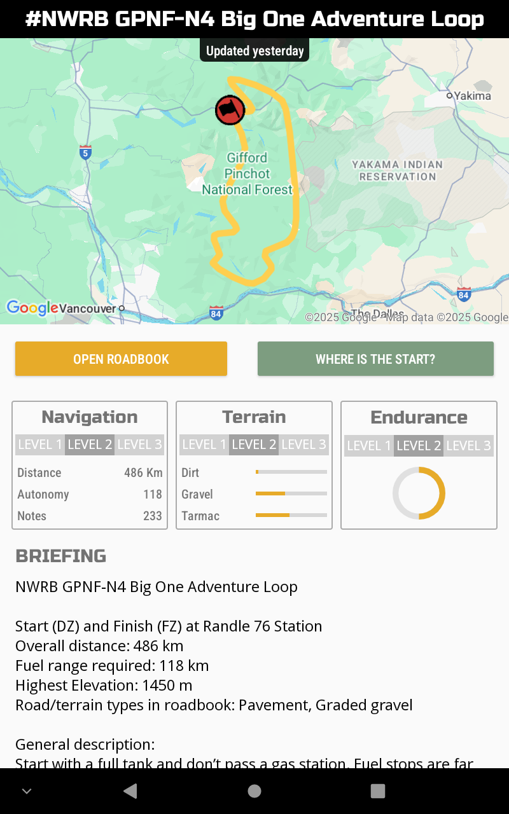The width and height of the screenshot is (509, 814).
Task: Tap the Navigation card heading
Action: pos(90,417)
